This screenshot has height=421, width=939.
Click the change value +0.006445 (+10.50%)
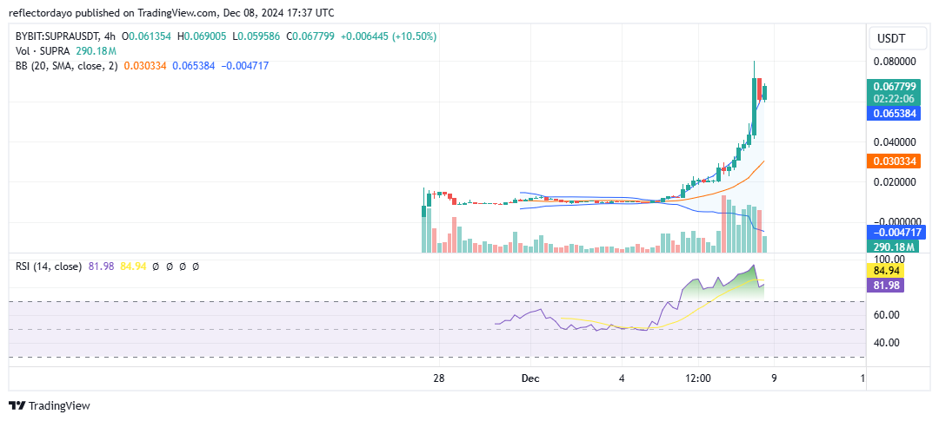coord(389,36)
